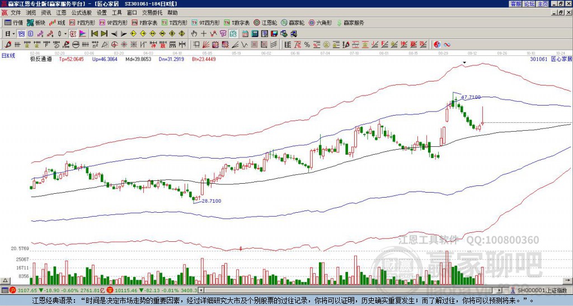Viewport: 573px width, 306px height.
Task: Open 赢家服务 service button
Action: [350, 22]
